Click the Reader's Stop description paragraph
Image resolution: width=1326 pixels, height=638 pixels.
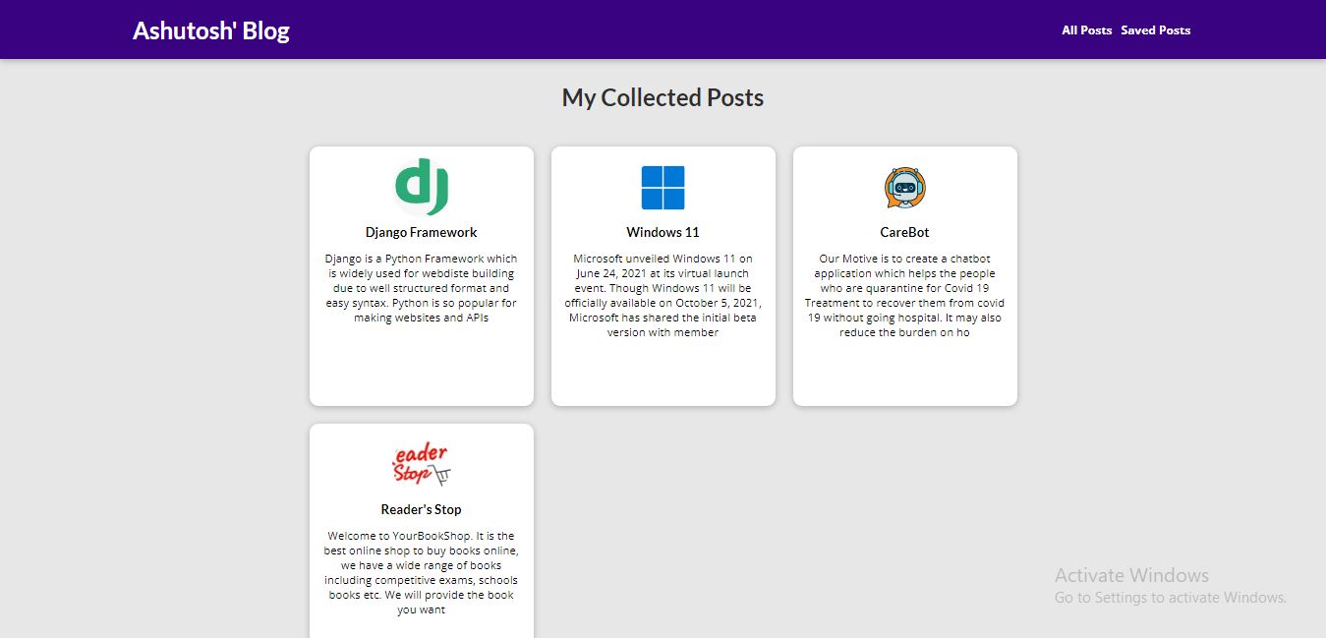coord(422,572)
